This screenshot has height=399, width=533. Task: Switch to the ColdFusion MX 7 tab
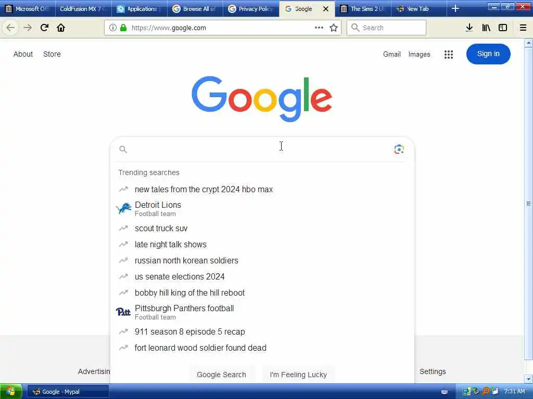83,9
